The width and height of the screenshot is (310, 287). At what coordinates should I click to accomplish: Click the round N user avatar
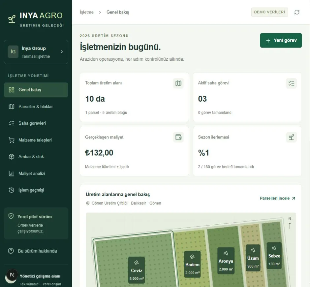[12, 275]
